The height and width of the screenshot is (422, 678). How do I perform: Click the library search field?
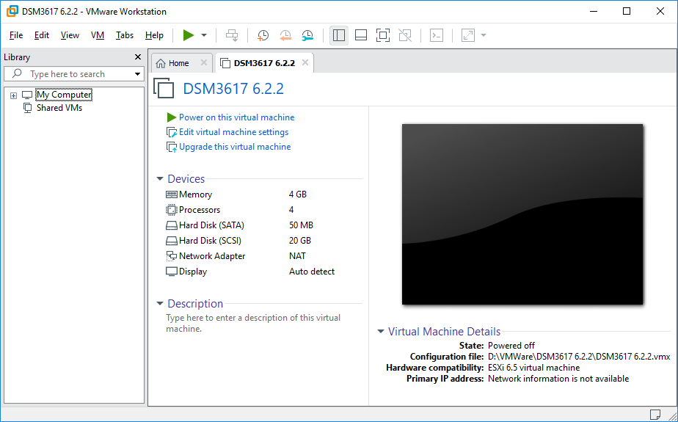pos(74,74)
